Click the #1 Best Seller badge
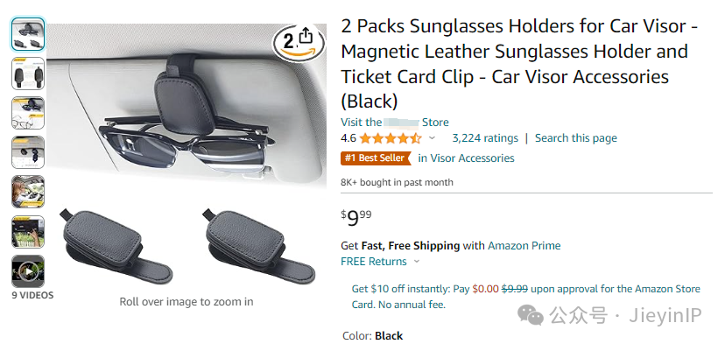 (376, 158)
